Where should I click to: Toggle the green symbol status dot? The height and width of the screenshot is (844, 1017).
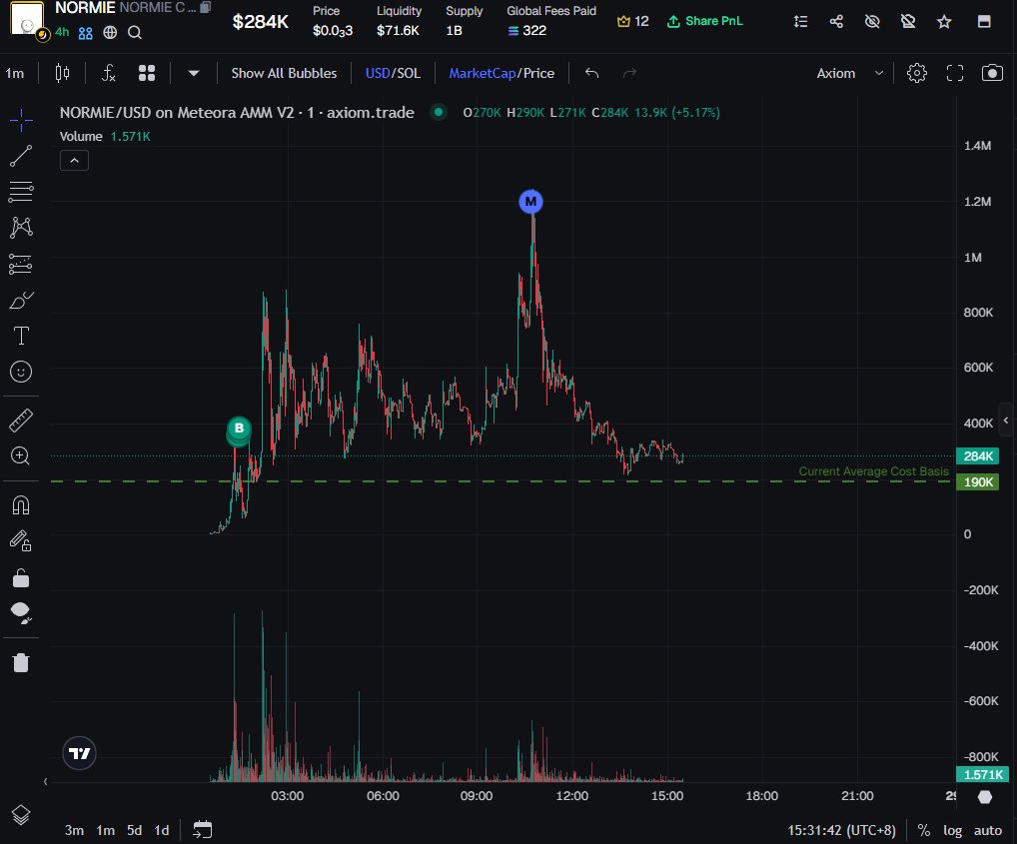[439, 112]
